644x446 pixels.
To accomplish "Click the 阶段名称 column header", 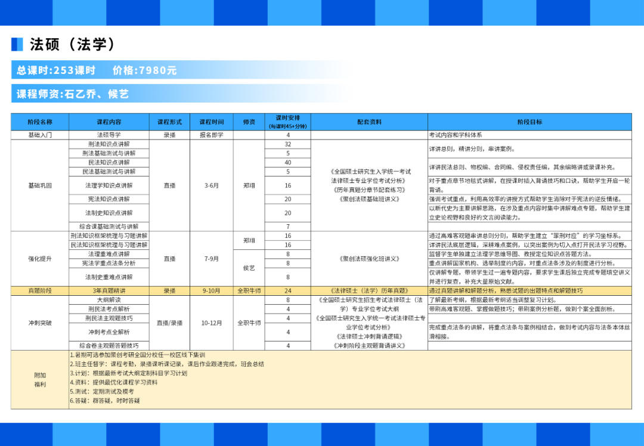I will point(40,122).
